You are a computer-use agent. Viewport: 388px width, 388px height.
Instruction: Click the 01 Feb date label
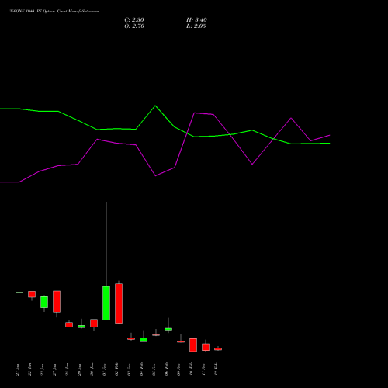click(x=105, y=369)
